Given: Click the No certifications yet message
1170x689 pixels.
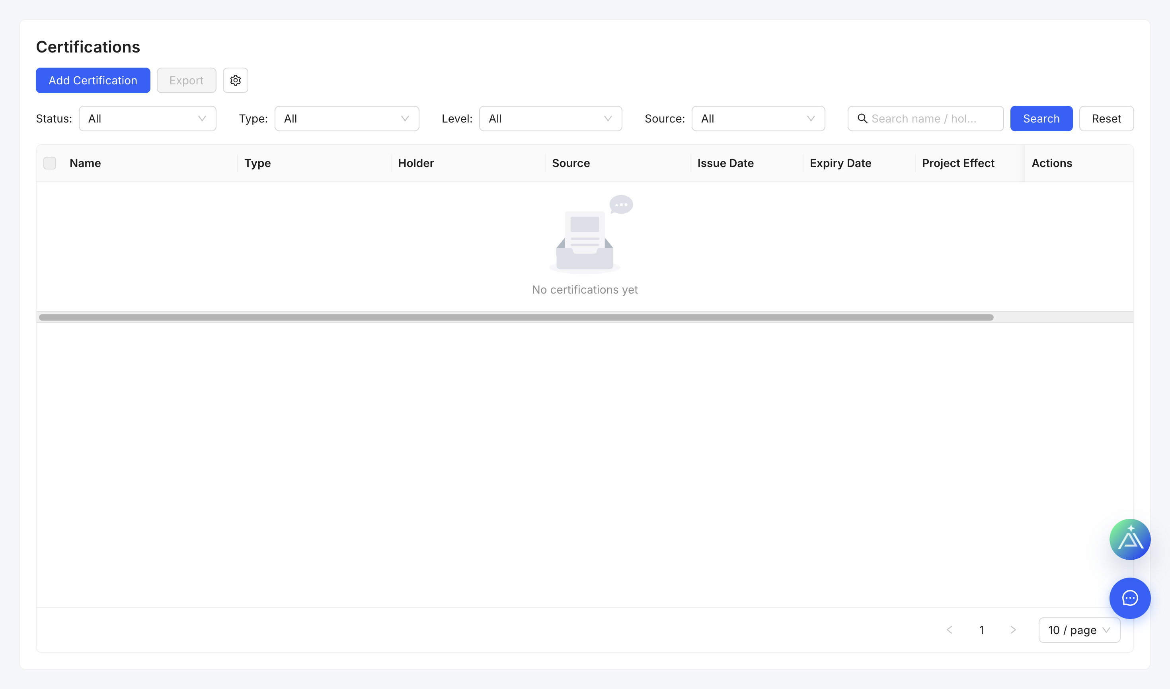Looking at the screenshot, I should [x=585, y=290].
